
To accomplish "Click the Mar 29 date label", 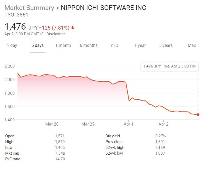I will coord(88,124).
